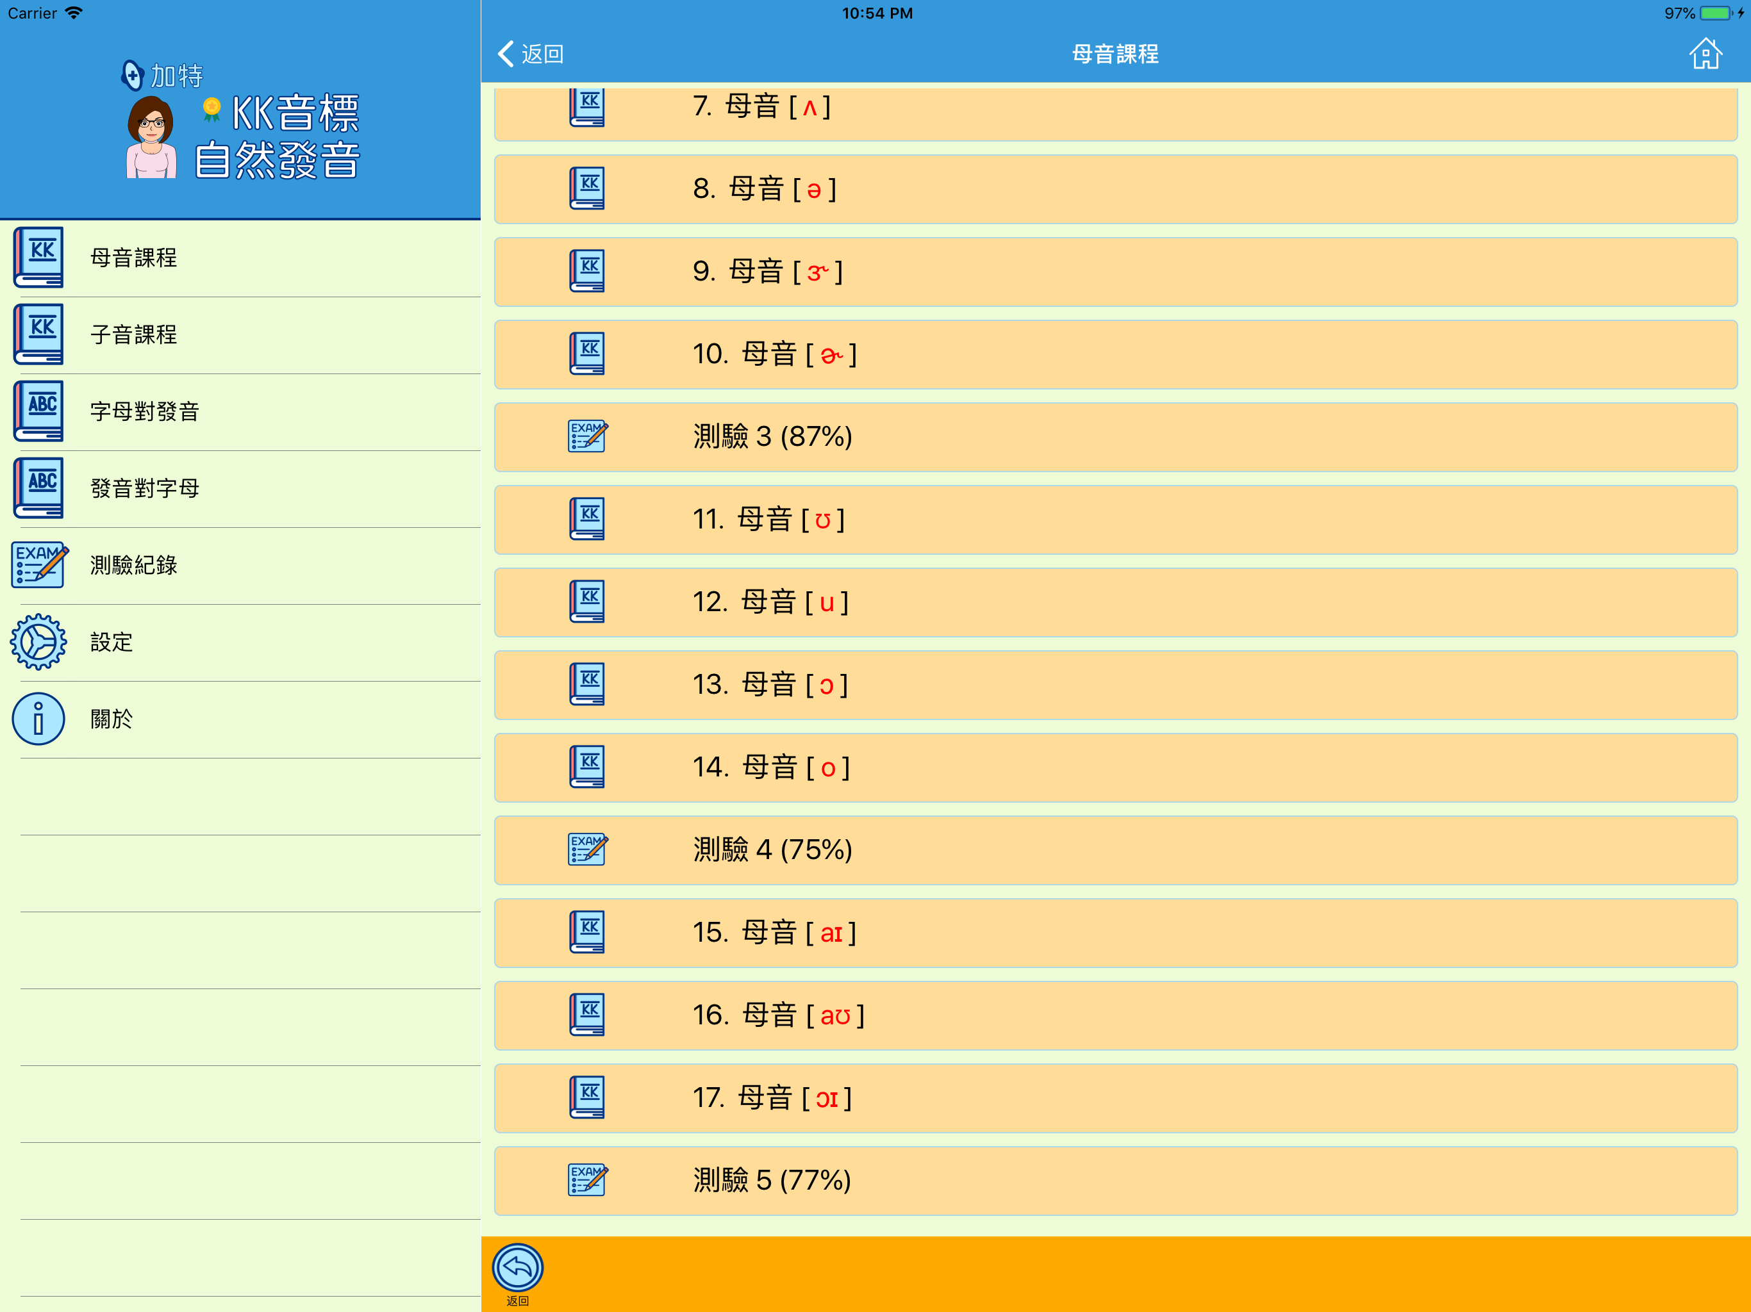Open lesson 10. 母音 [ɚ]

(x=1115, y=354)
